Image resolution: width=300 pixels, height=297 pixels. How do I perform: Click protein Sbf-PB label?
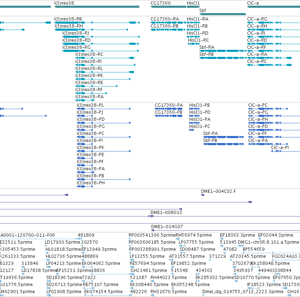(210, 141)
